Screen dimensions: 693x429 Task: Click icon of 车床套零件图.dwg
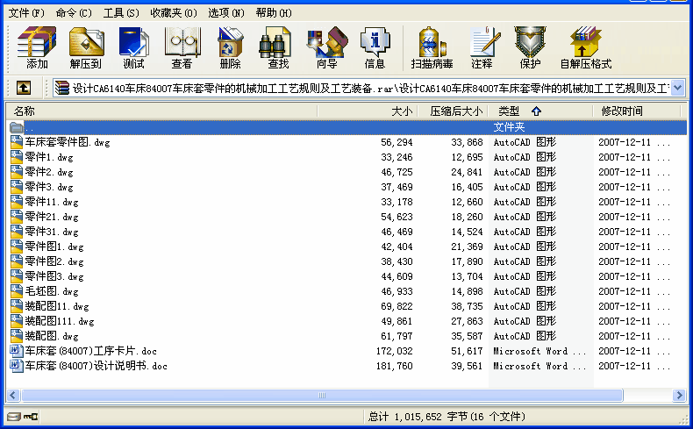point(17,142)
